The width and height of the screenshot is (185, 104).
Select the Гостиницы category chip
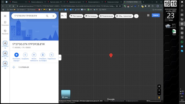[x=91, y=16]
